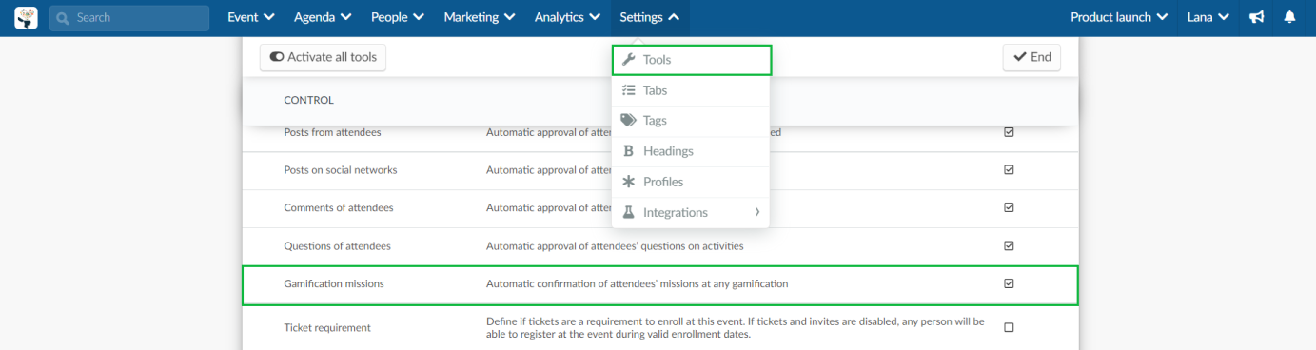The height and width of the screenshot is (350, 1316).
Task: Click the Search input field
Action: point(129,18)
